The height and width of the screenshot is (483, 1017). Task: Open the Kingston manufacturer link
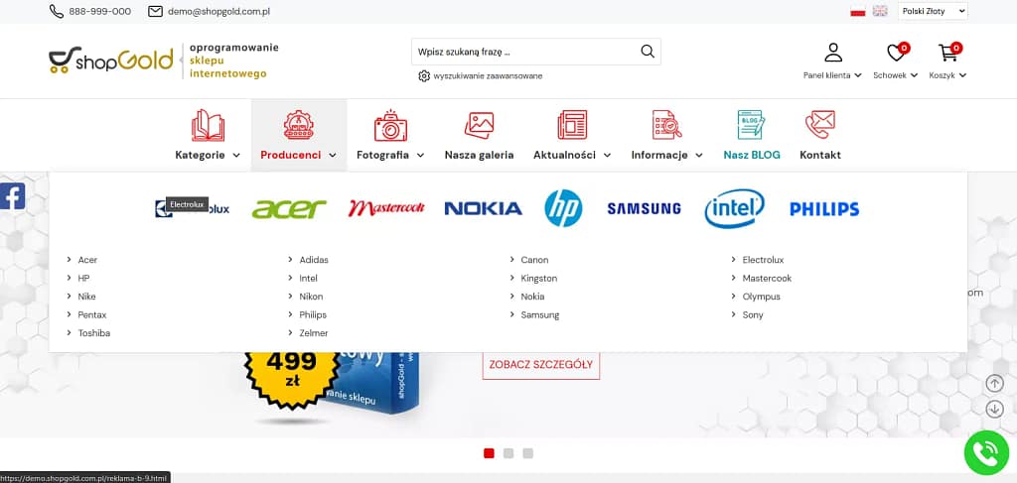tap(538, 279)
